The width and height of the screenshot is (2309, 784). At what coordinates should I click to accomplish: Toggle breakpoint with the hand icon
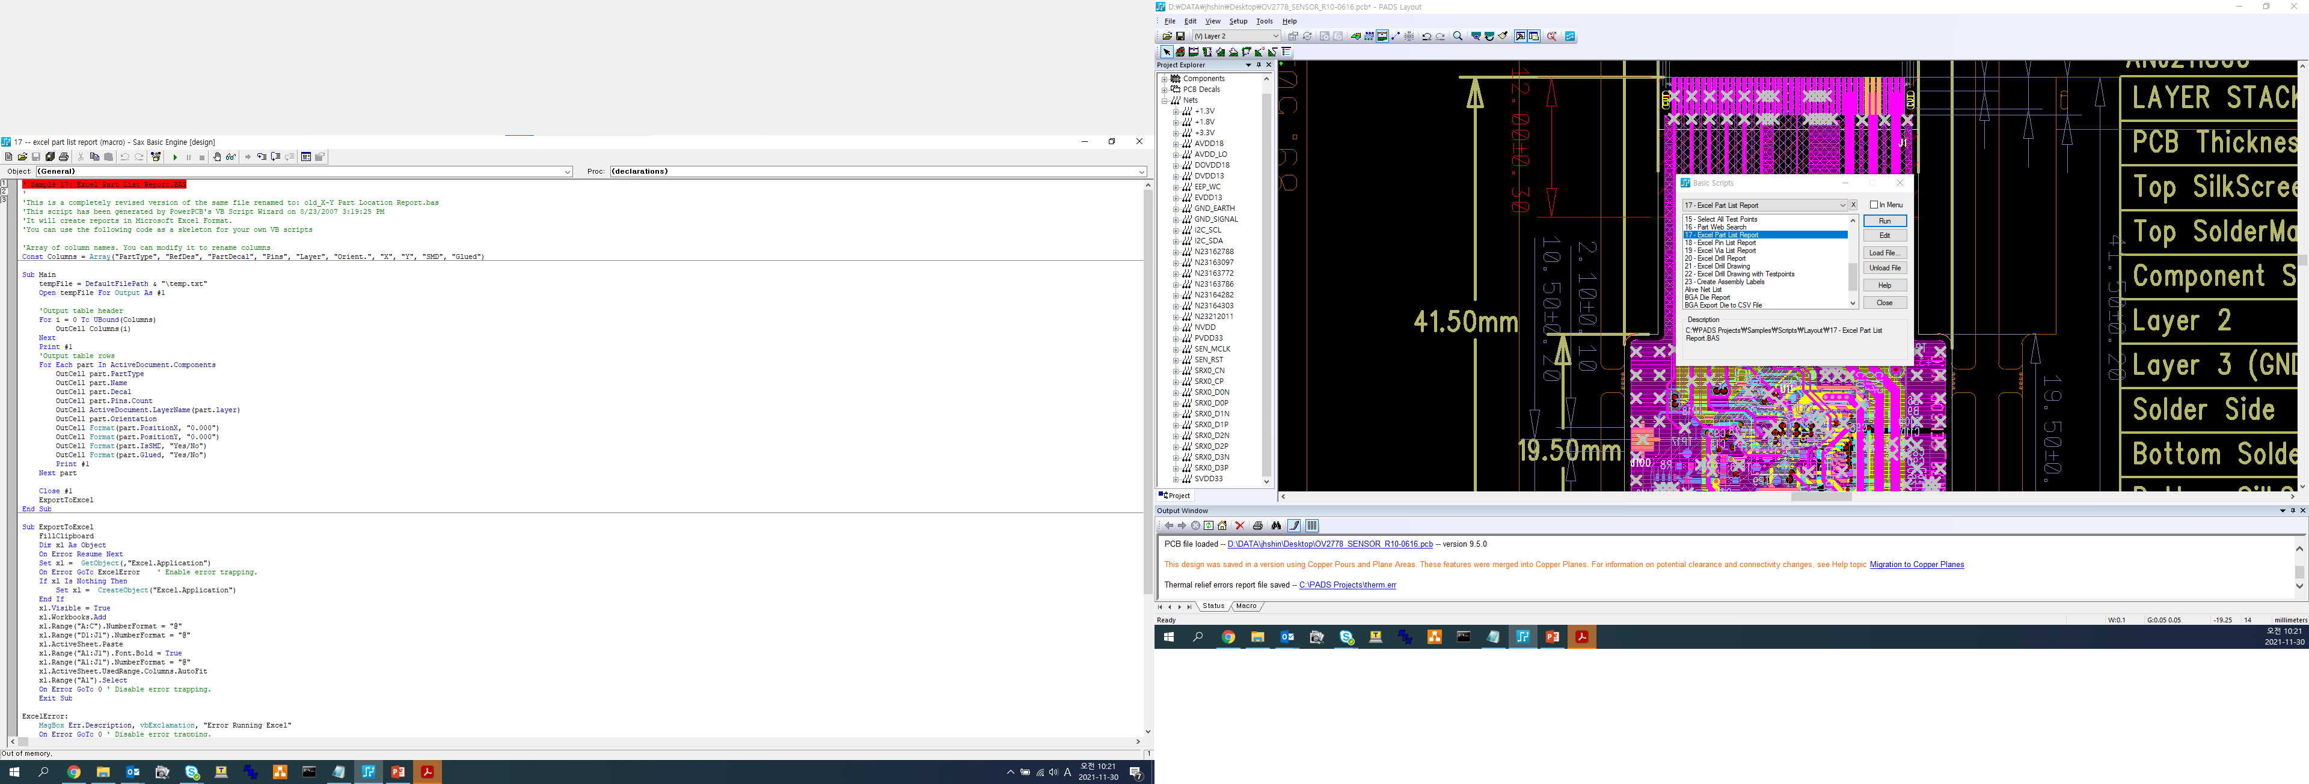click(x=217, y=157)
